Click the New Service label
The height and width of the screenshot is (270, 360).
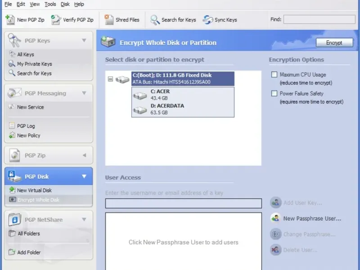(30, 107)
